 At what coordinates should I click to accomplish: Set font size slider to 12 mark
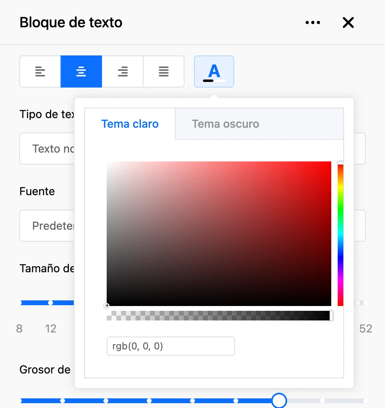pyautogui.click(x=51, y=303)
